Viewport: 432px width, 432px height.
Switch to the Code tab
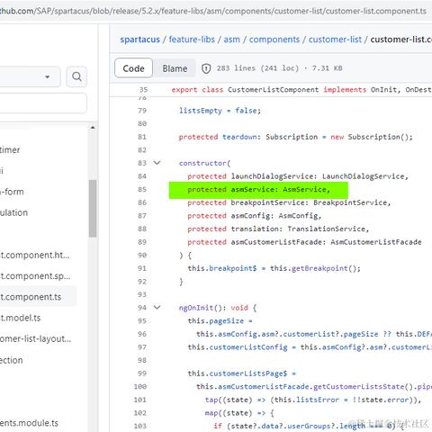[133, 68]
